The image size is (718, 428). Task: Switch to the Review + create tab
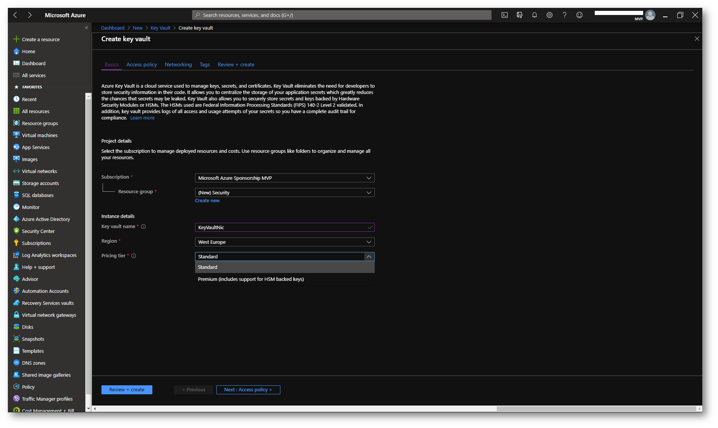(x=236, y=64)
